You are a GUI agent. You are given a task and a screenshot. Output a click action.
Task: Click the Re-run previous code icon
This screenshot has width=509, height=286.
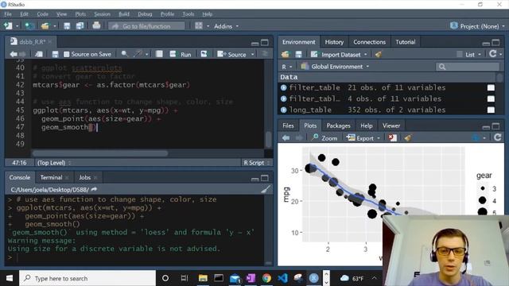pyautogui.click(x=204, y=54)
